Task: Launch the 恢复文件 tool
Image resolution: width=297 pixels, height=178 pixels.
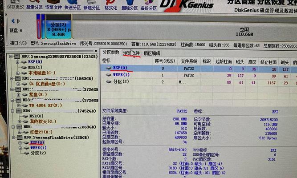Action: click(53, 5)
